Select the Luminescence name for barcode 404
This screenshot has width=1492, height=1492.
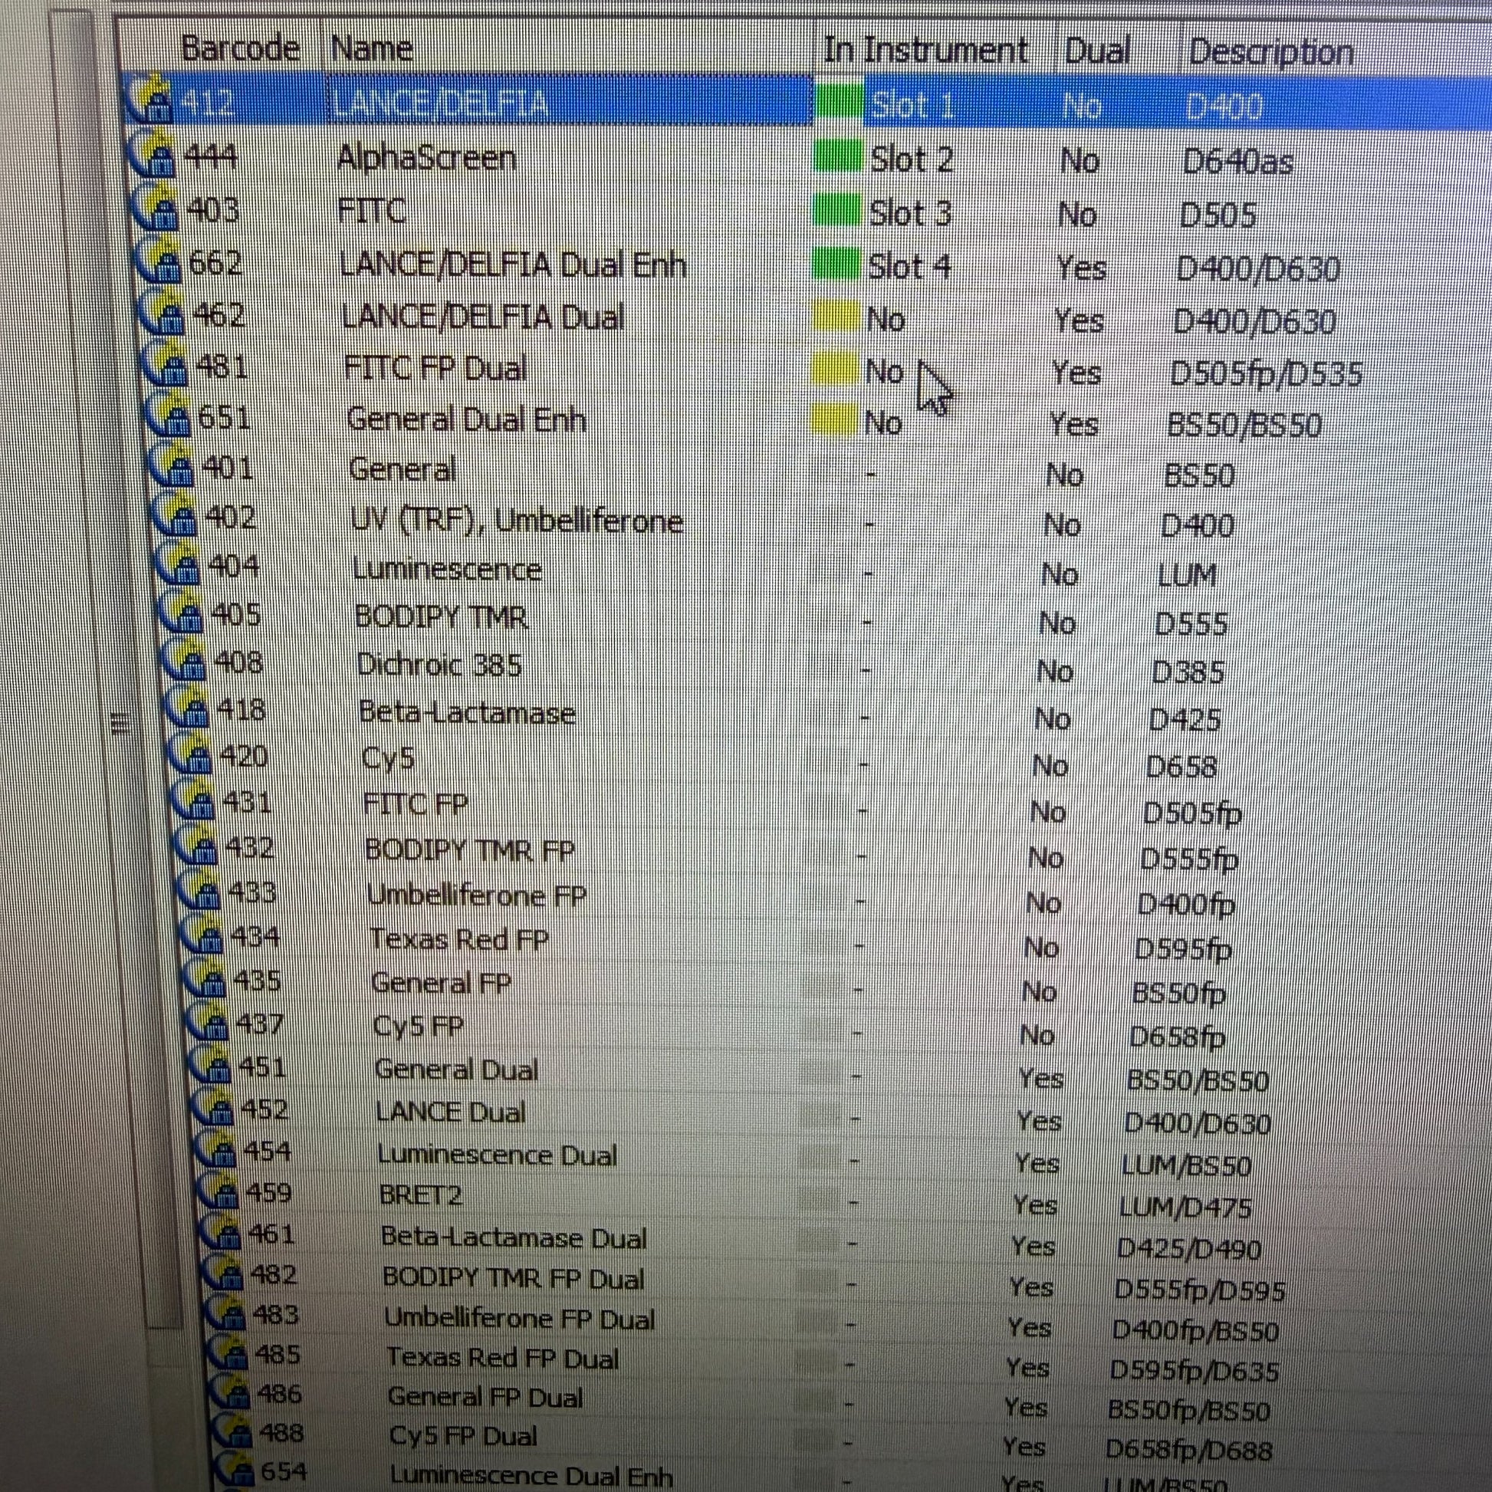[447, 570]
